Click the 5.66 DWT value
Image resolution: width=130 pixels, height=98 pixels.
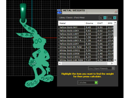[100, 44]
